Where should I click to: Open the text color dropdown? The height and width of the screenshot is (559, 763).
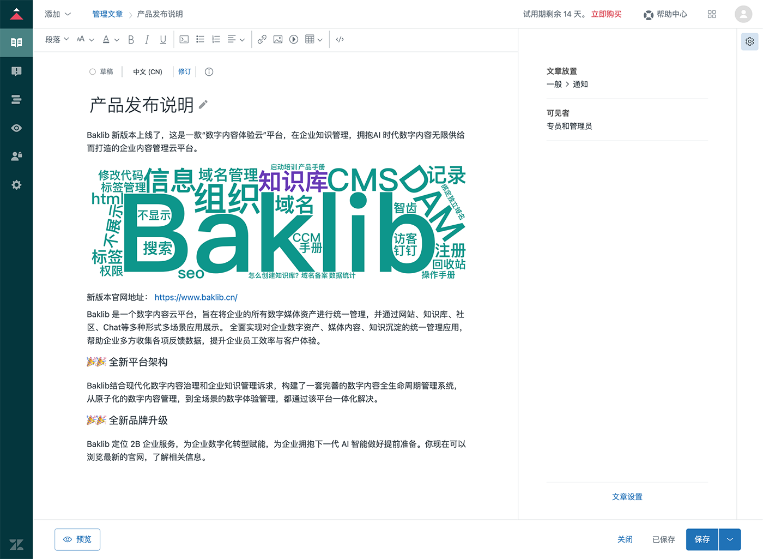111,39
